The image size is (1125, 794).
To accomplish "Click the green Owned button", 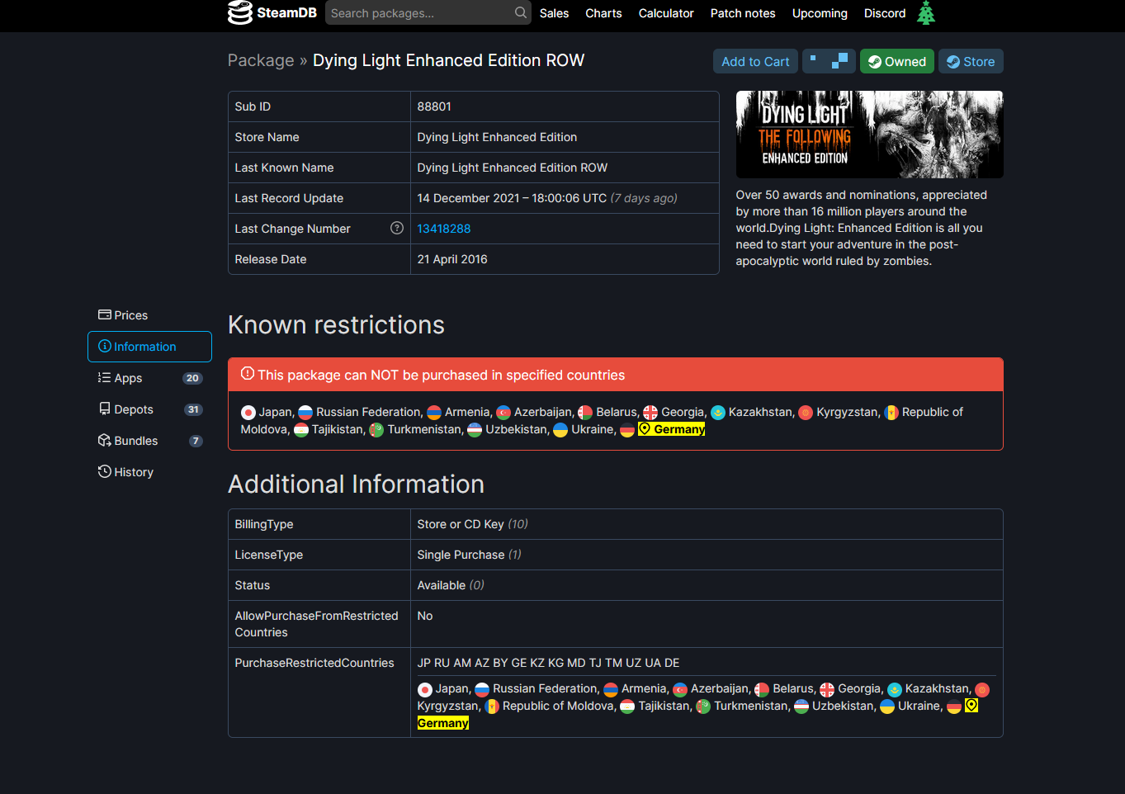I will [897, 61].
